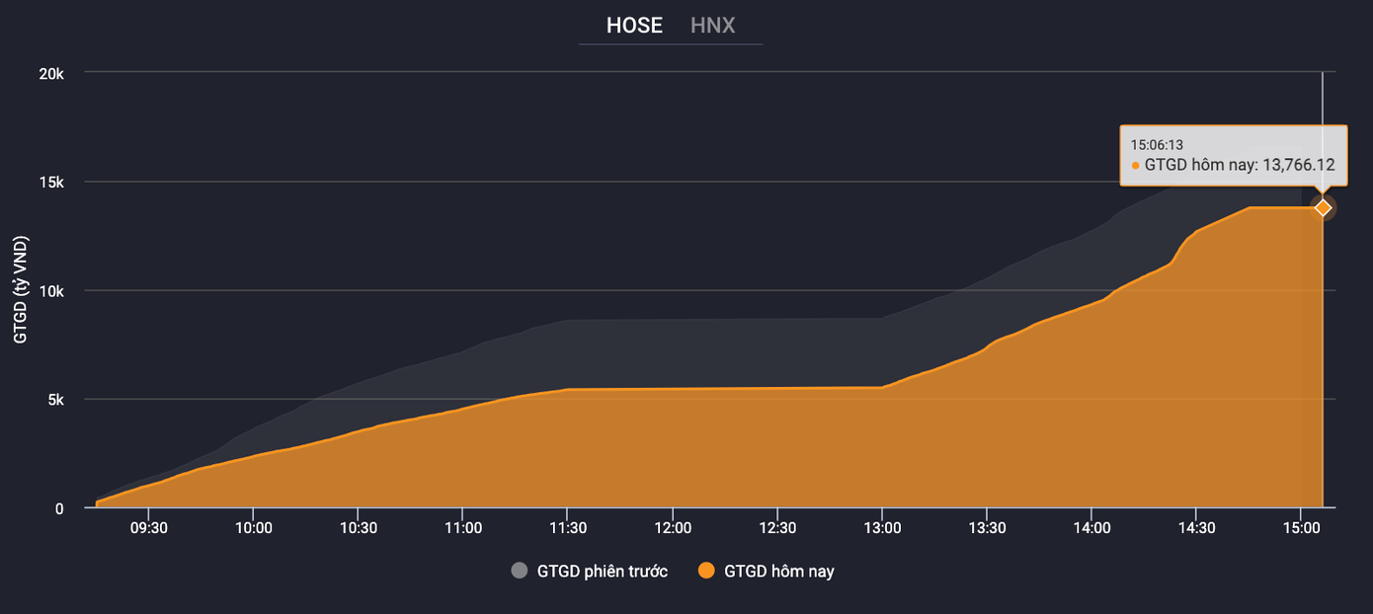
Task: Click the 'GTGD (tỷ VND)' axis title
Action: (21, 290)
